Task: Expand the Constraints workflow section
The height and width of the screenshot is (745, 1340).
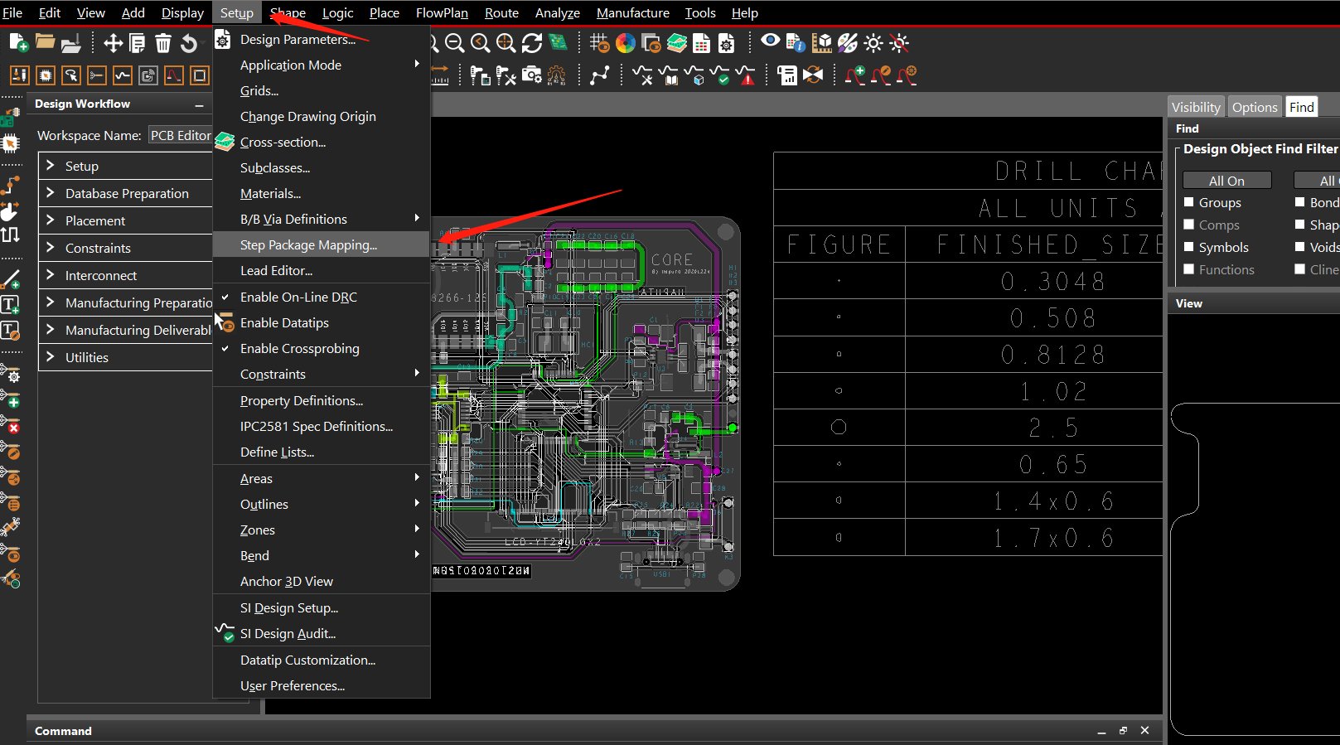Action: point(51,248)
